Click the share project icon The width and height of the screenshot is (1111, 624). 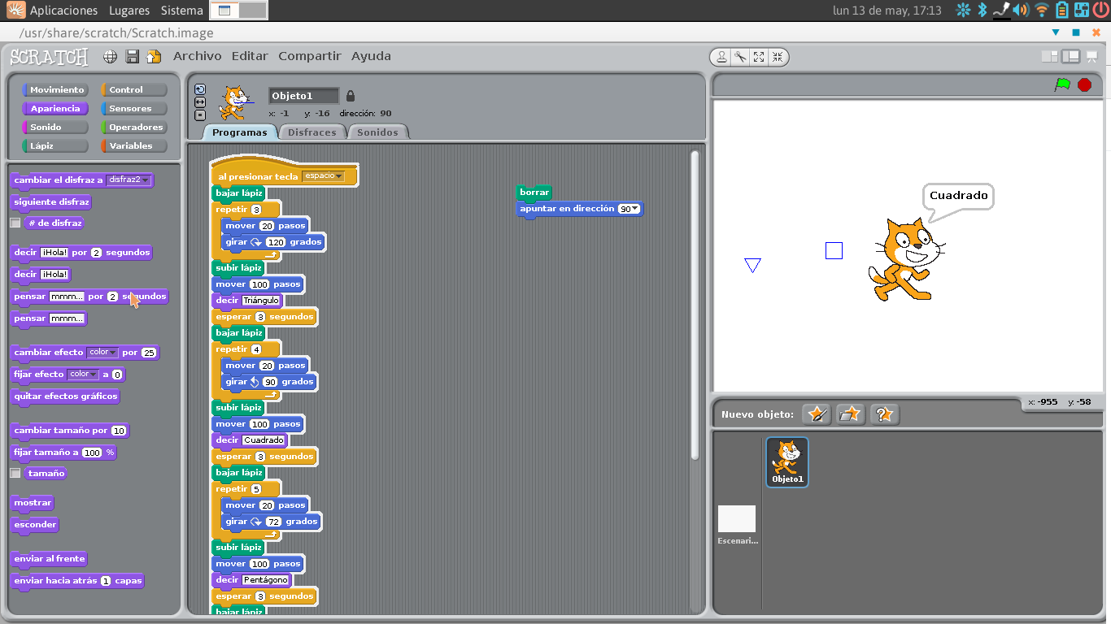154,57
